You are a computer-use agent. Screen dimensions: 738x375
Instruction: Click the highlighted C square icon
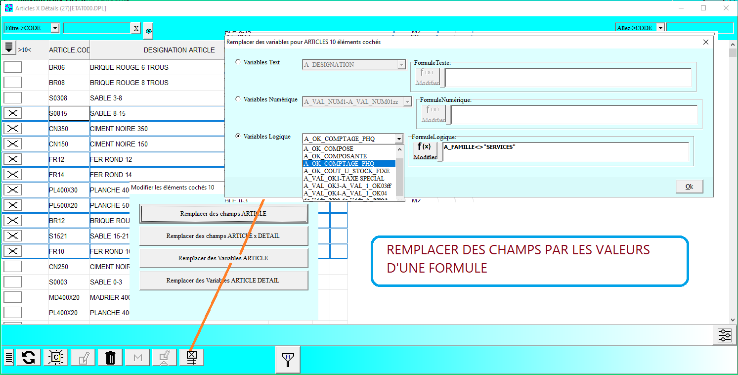56,357
